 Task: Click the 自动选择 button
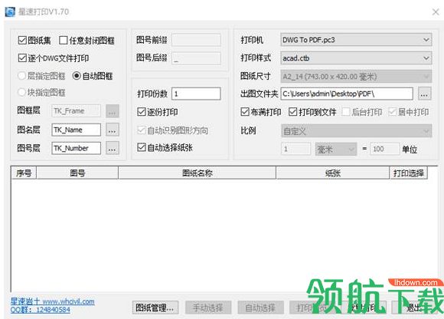click(x=260, y=307)
